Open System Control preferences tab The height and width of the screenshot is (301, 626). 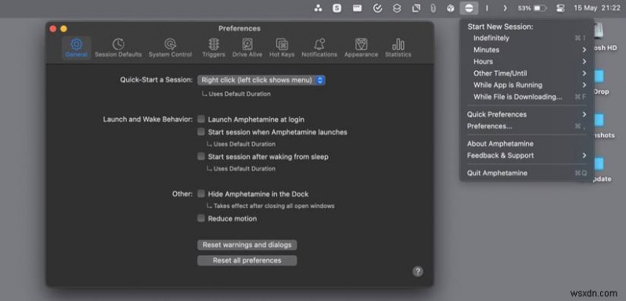pos(170,48)
